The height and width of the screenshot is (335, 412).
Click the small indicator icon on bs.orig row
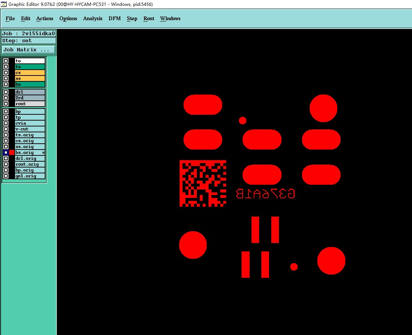pyautogui.click(x=43, y=152)
